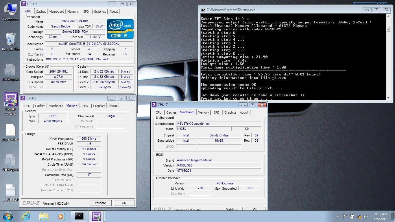Click cmd window scrollbar up arrow
The width and height of the screenshot is (395, 222).
pos(388,16)
